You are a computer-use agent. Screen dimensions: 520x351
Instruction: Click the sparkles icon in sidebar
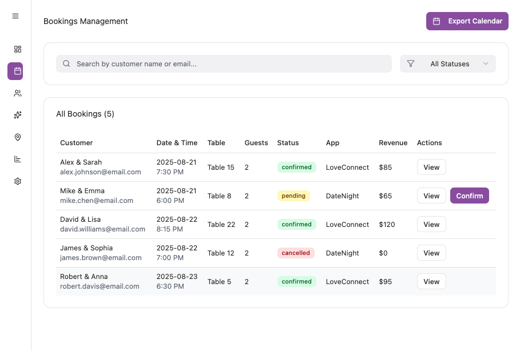[x=18, y=115]
